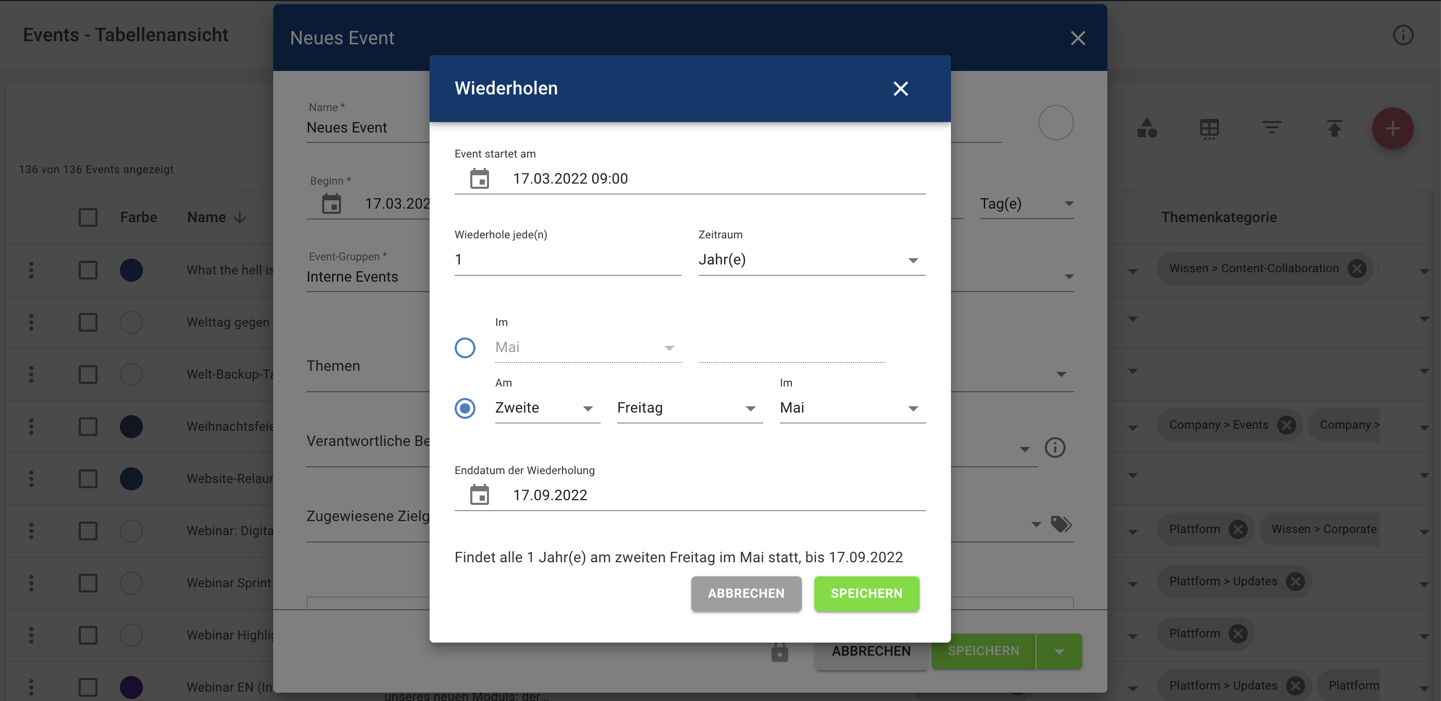Check the Website-Relaunch row checkbox
The height and width of the screenshot is (701, 1441).
click(x=88, y=478)
